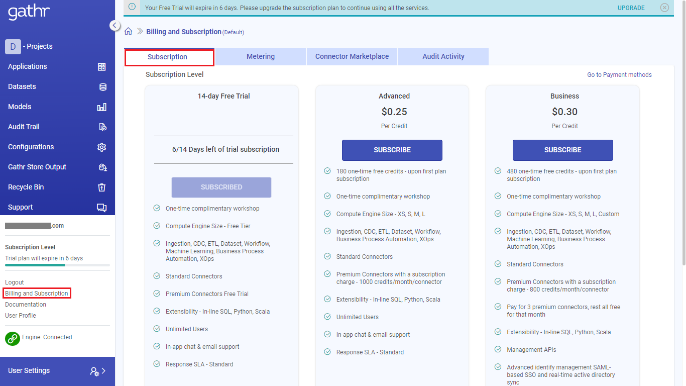Click the Support chat icon
Image resolution: width=686 pixels, height=386 pixels.
click(101, 208)
